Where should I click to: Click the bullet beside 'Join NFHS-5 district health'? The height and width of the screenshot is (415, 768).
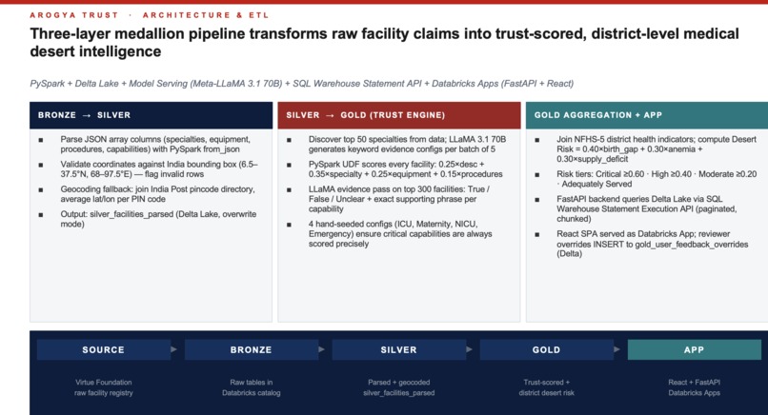tap(537, 140)
